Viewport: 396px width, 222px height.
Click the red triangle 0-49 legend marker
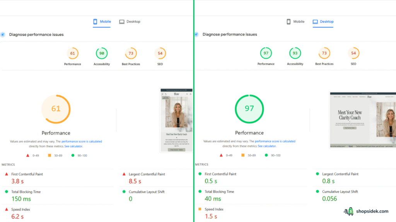click(27, 155)
